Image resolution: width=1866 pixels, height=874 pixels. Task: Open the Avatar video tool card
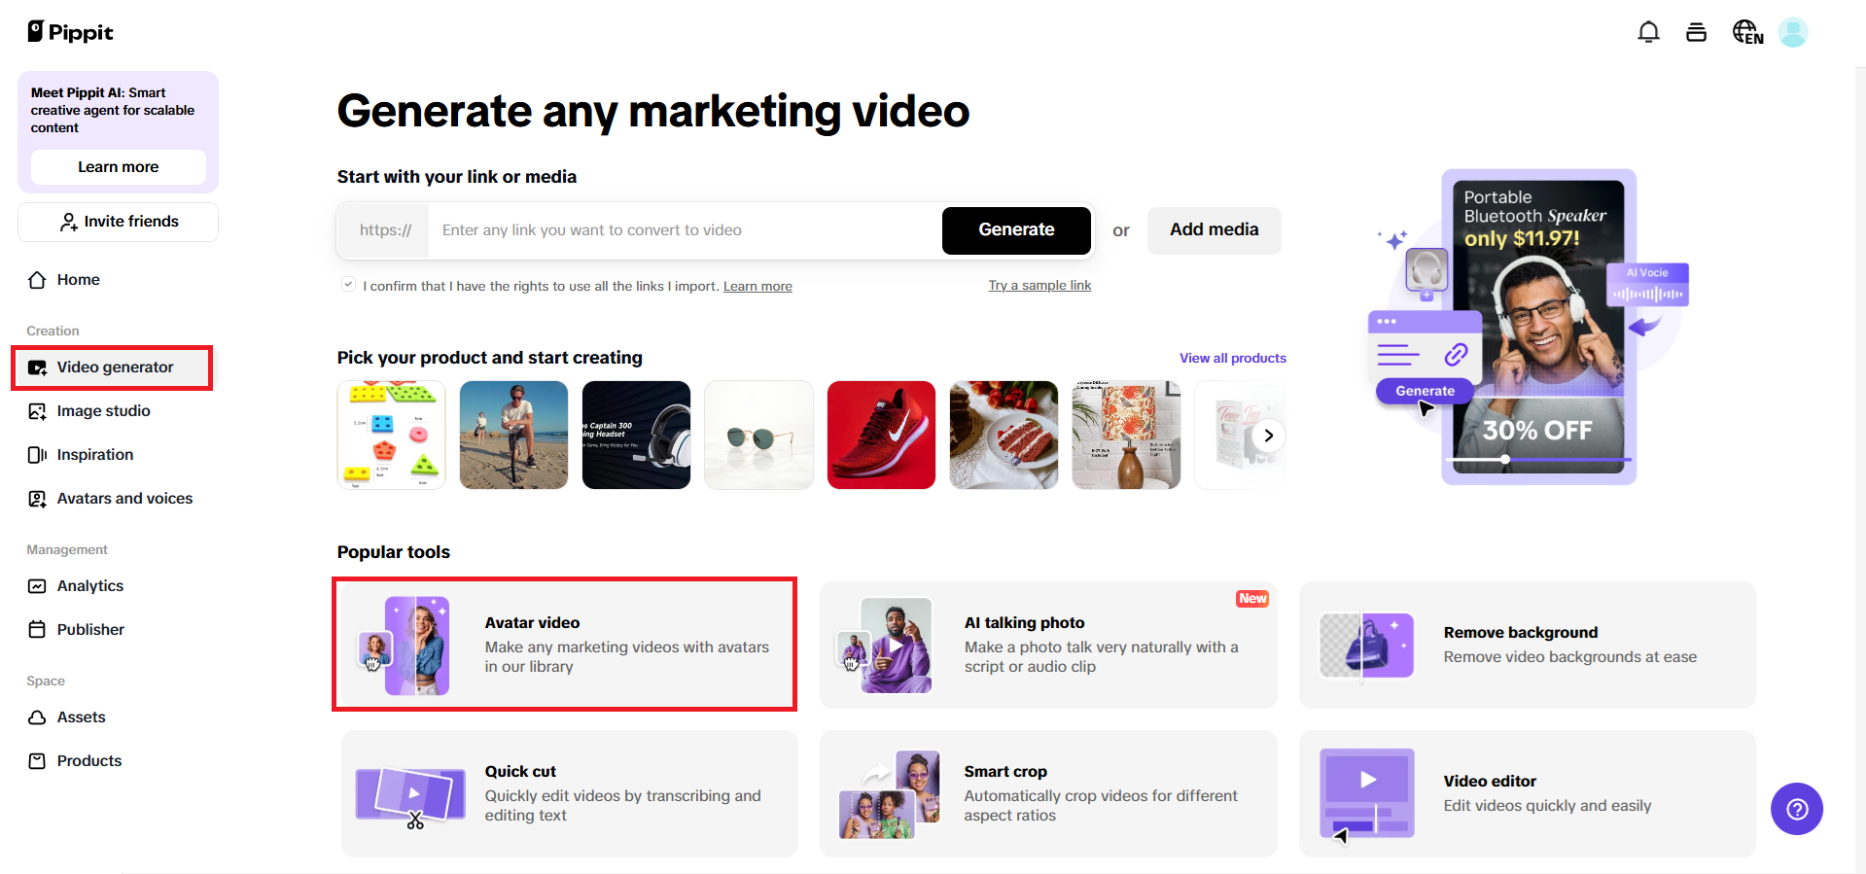coord(569,646)
